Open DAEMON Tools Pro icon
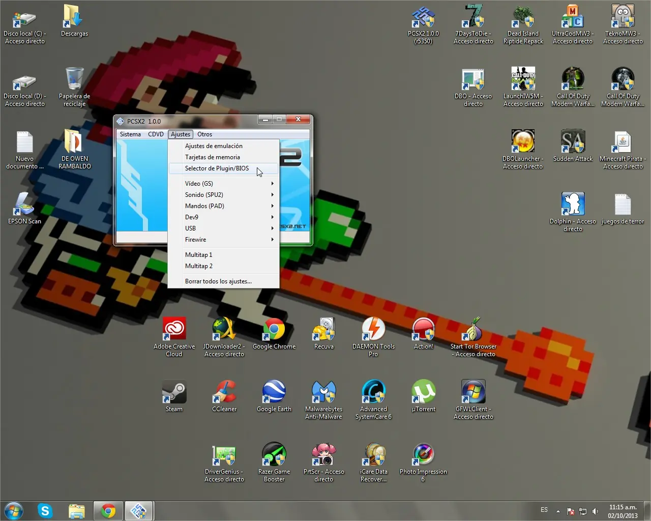The height and width of the screenshot is (521, 651). (x=373, y=337)
